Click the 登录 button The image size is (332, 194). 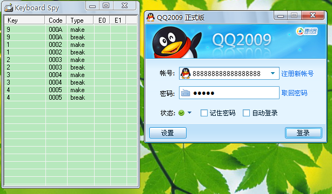[x=303, y=133]
